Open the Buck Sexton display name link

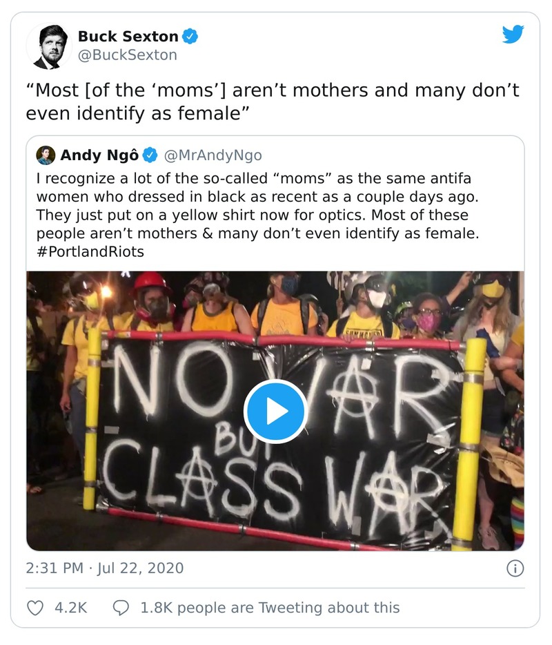pos(128,37)
